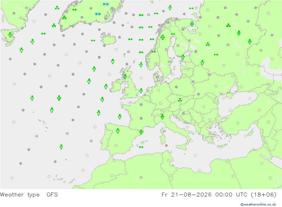282x207 pixels.
Task: Click the grey cloud symbol south of Sardinia
Action: point(166,145)
